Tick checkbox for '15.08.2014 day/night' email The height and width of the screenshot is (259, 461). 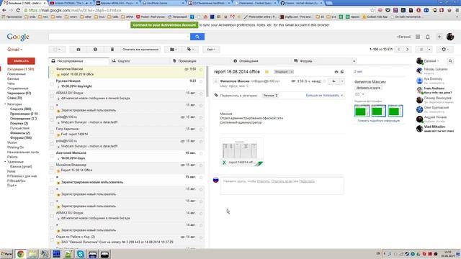(52, 83)
